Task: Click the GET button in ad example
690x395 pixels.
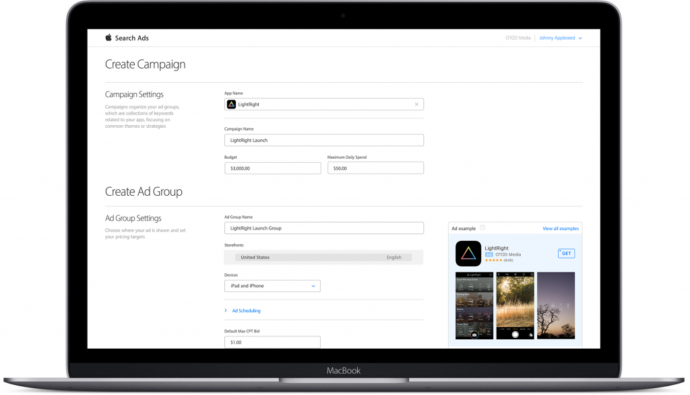Action: pyautogui.click(x=566, y=254)
